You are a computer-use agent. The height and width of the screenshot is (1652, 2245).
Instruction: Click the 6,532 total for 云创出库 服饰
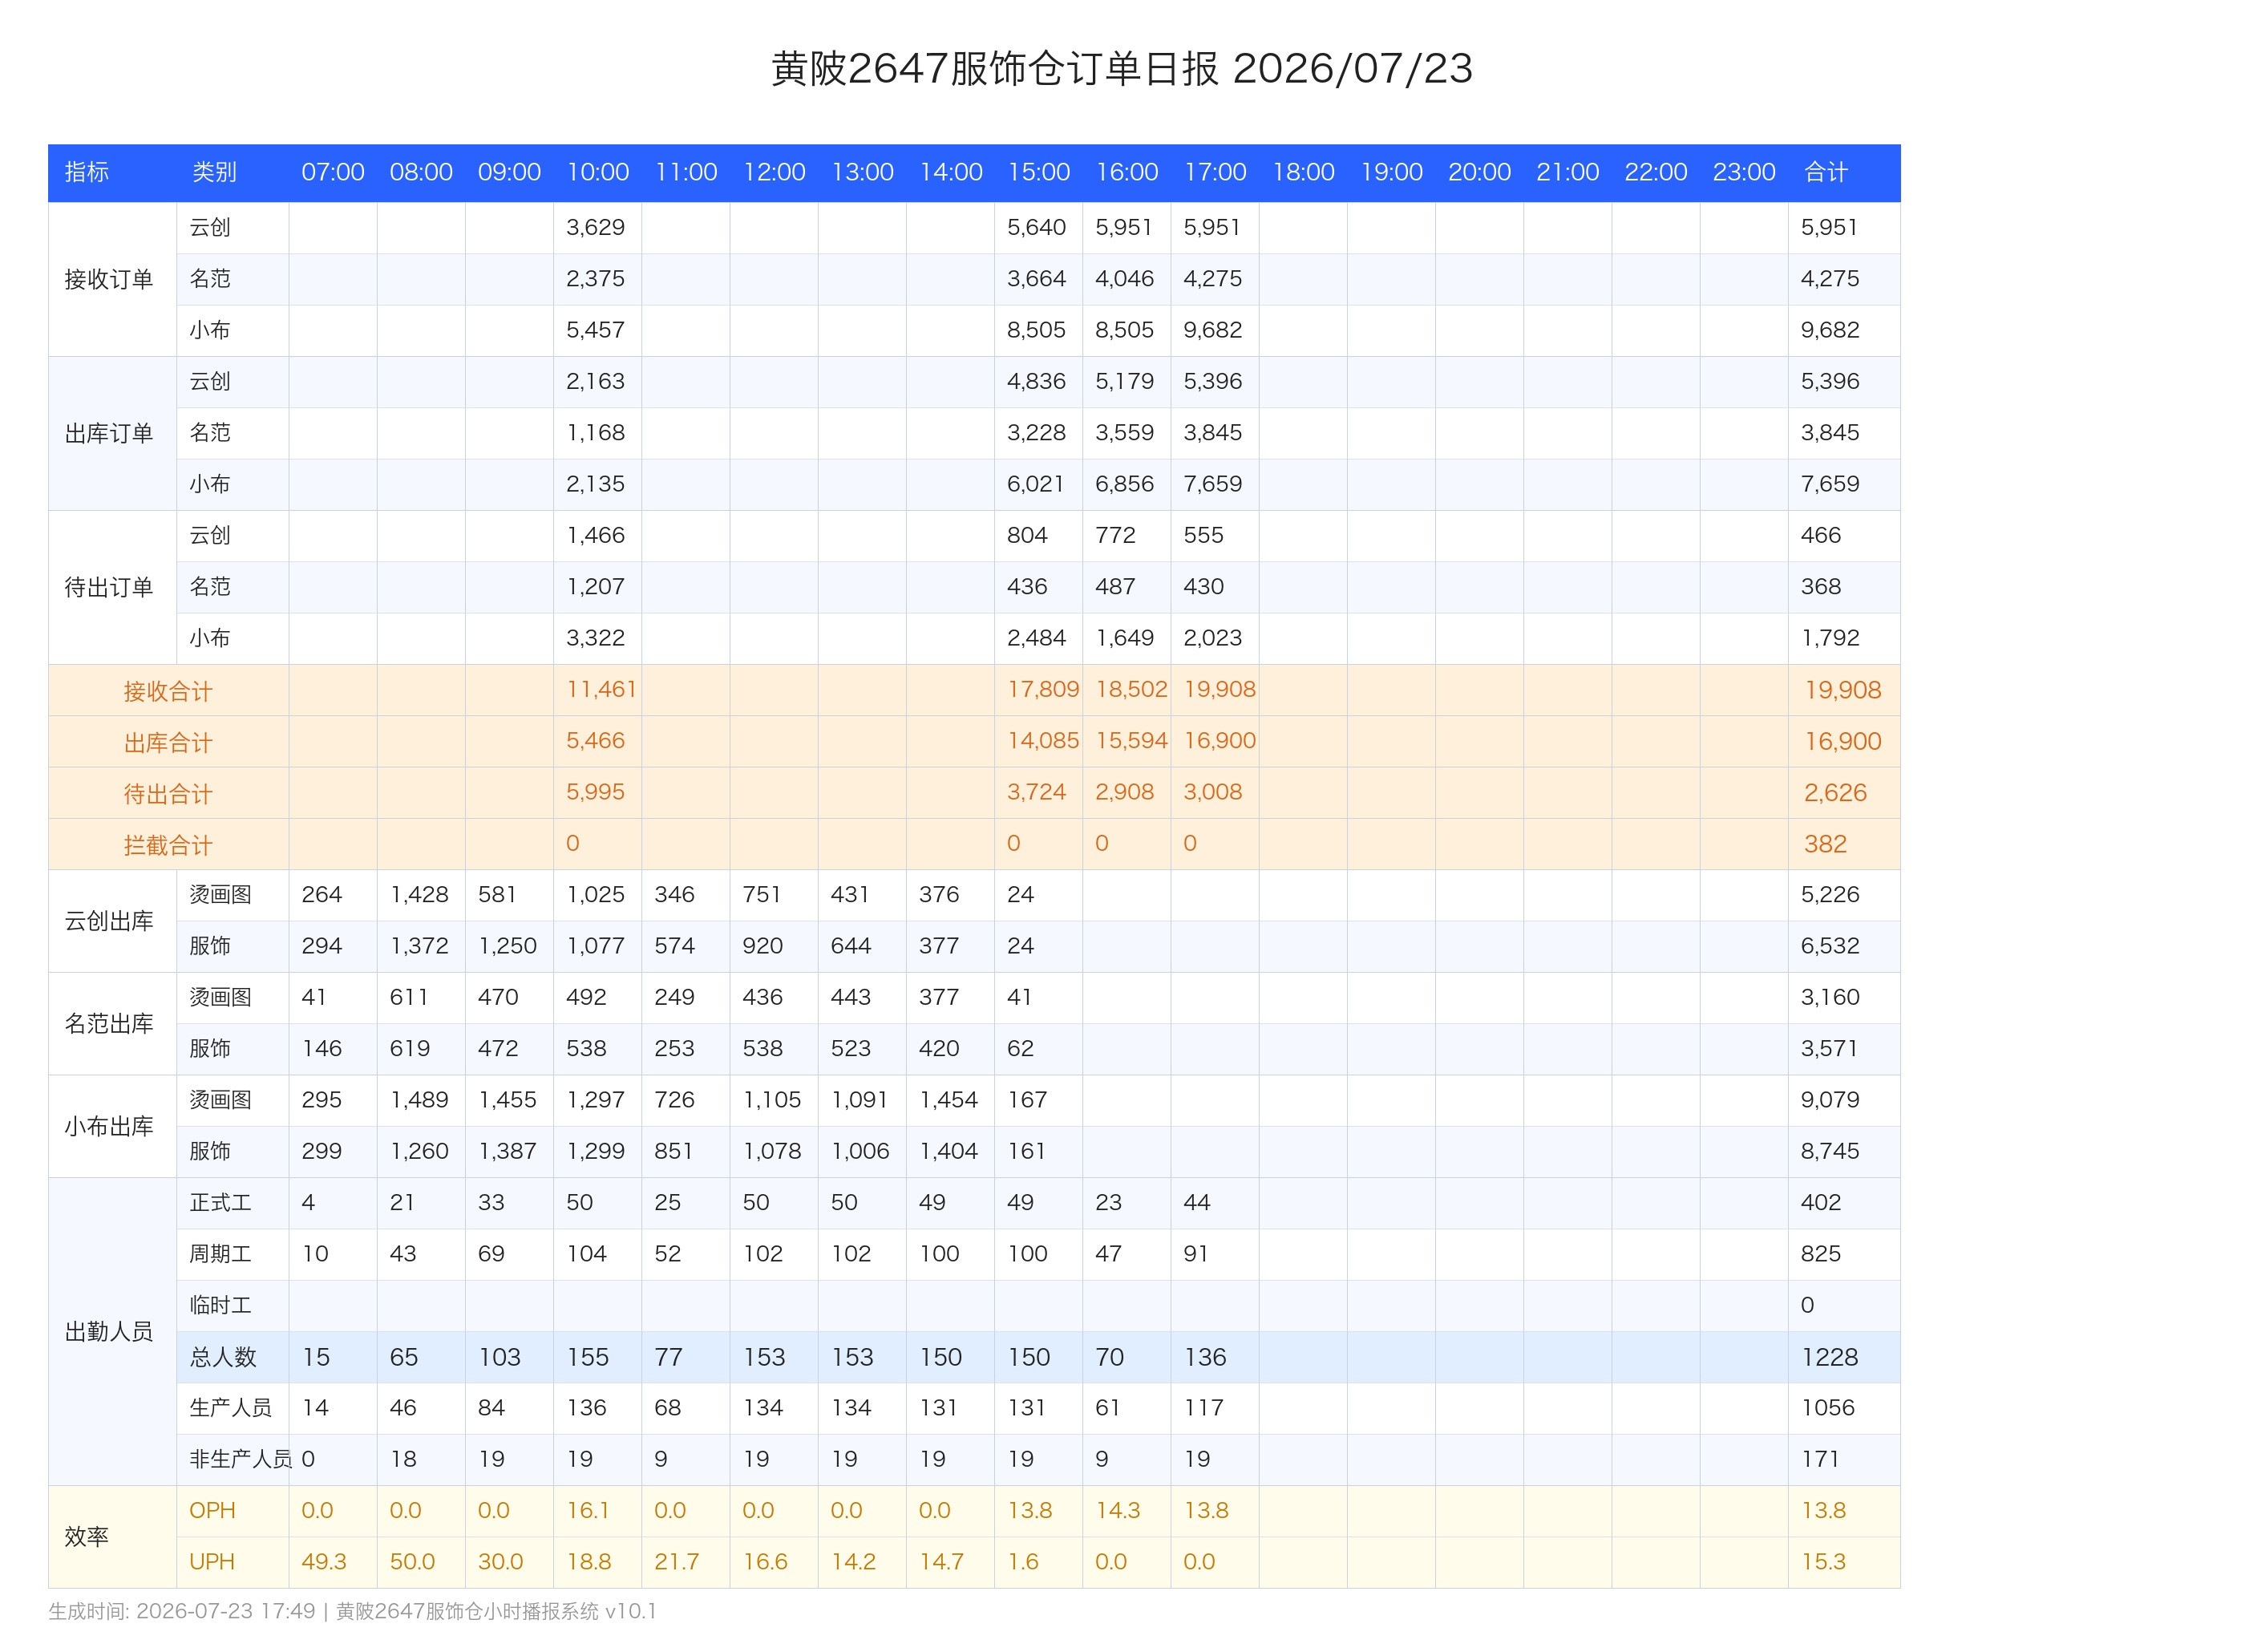[1830, 946]
